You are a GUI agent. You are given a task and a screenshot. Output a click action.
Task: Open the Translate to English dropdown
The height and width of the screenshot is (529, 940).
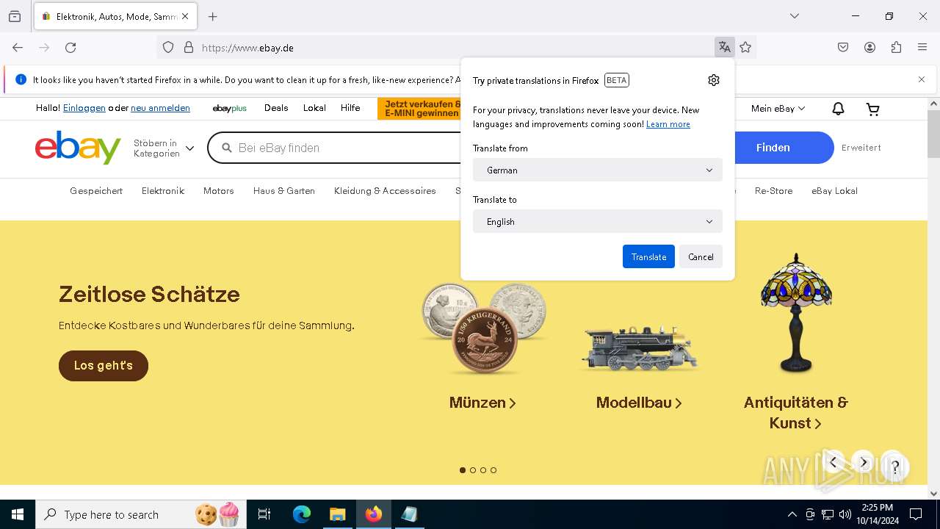coord(598,221)
